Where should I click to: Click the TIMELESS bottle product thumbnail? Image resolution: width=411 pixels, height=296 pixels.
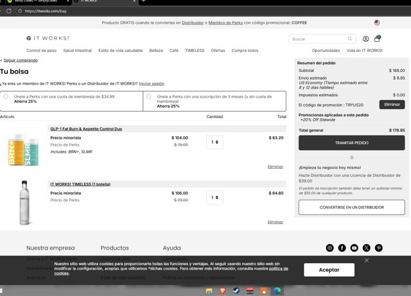pyautogui.click(x=24, y=203)
